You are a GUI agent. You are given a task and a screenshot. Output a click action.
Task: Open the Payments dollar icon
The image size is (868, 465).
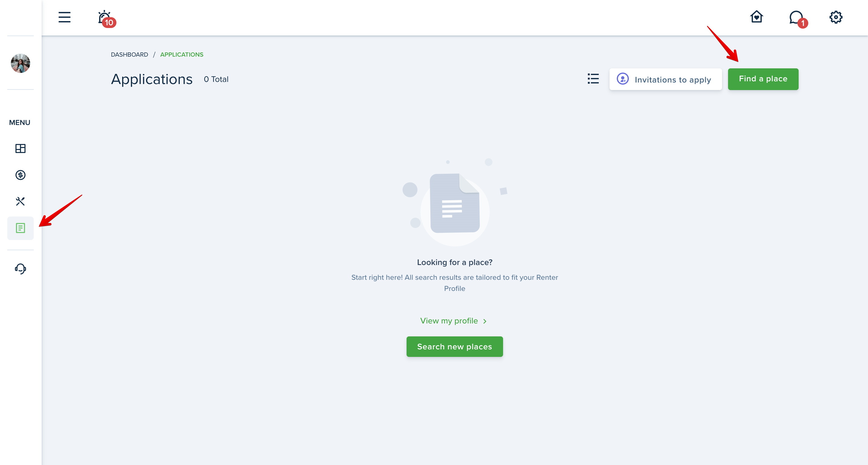click(x=20, y=175)
